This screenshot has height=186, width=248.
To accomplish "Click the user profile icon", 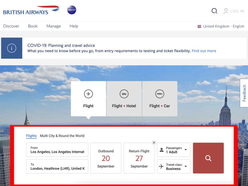I will pyautogui.click(x=226, y=11).
